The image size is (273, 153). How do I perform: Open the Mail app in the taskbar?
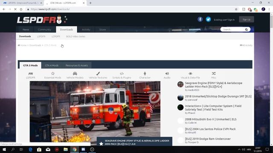(x=48, y=149)
